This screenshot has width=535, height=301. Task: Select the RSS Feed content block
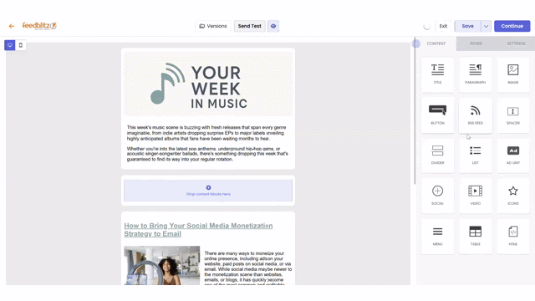tap(476, 115)
